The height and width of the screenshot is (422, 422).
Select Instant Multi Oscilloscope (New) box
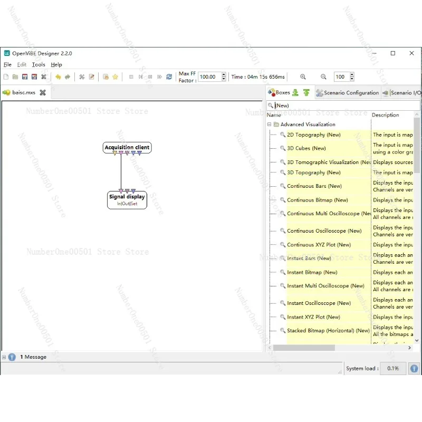[x=325, y=286]
